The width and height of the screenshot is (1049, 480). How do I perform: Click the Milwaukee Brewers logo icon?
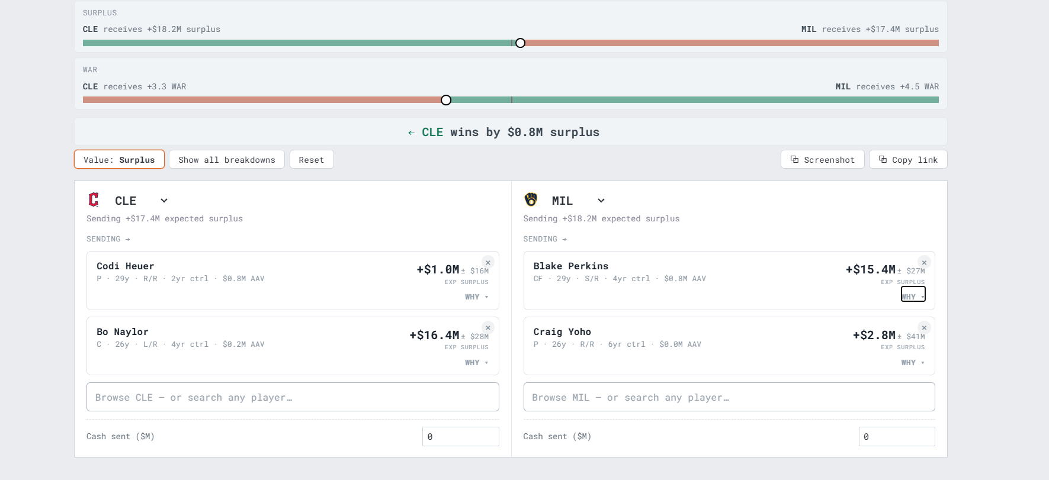(x=531, y=199)
